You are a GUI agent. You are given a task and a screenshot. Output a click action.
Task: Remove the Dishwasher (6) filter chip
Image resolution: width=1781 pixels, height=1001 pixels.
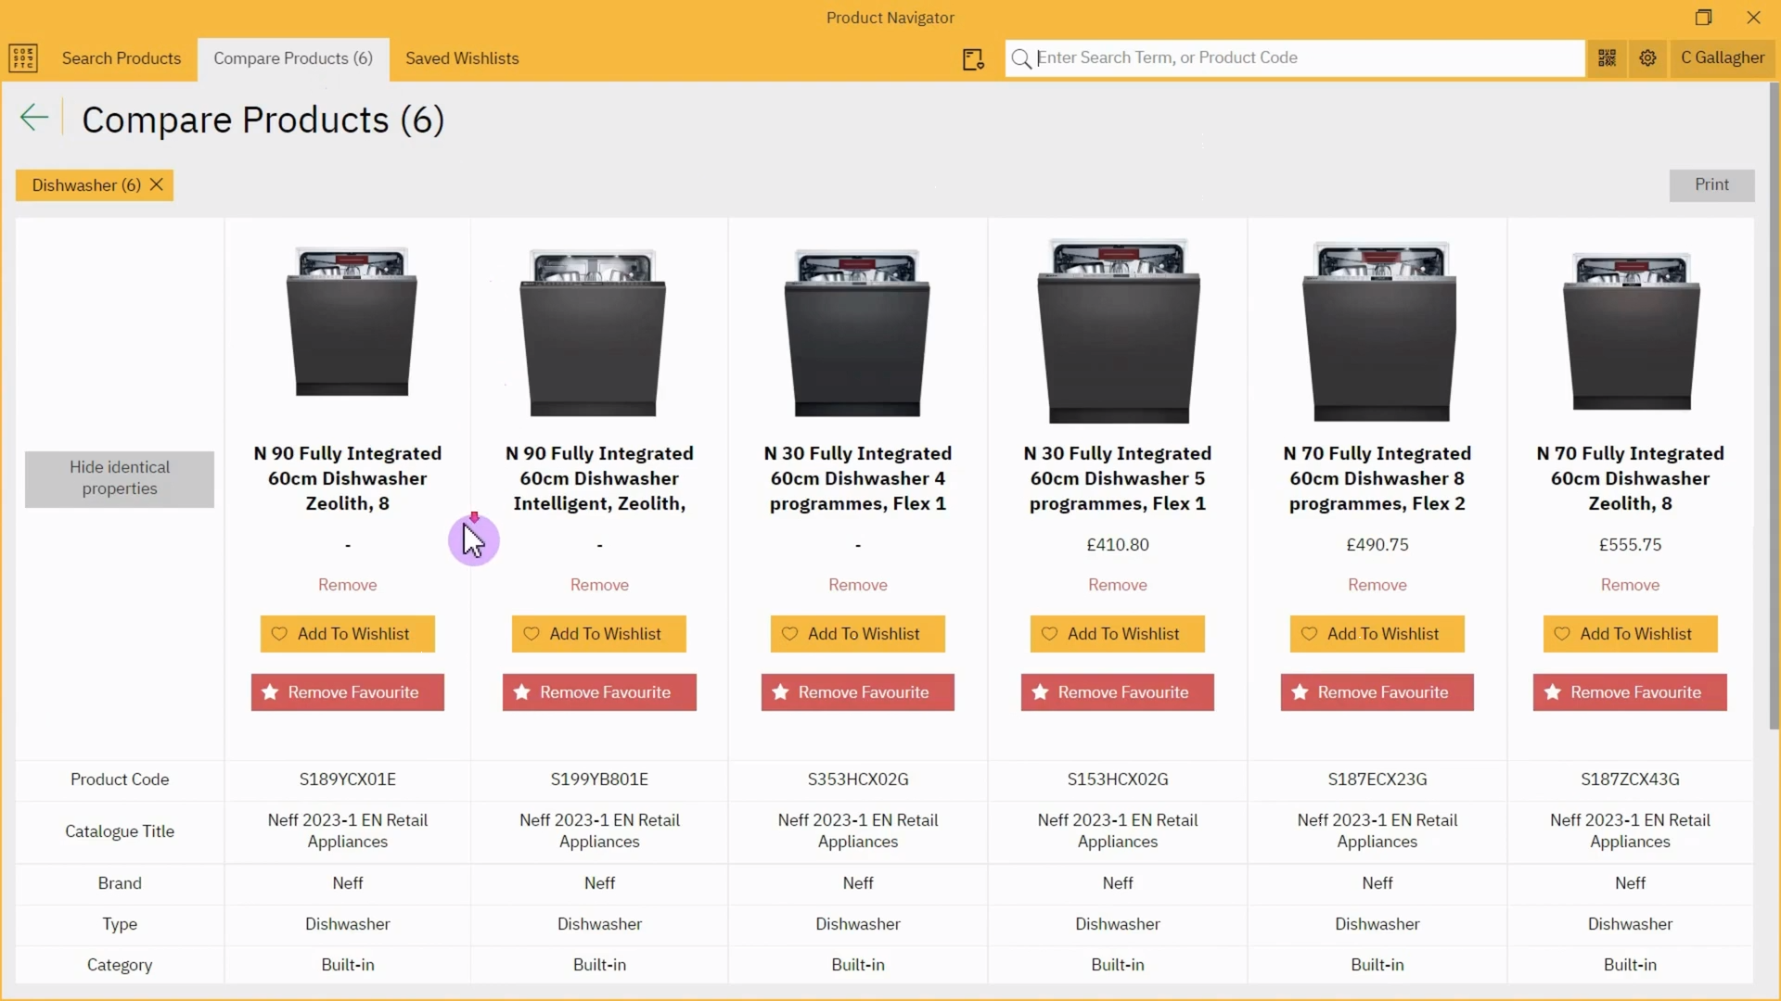tap(157, 184)
